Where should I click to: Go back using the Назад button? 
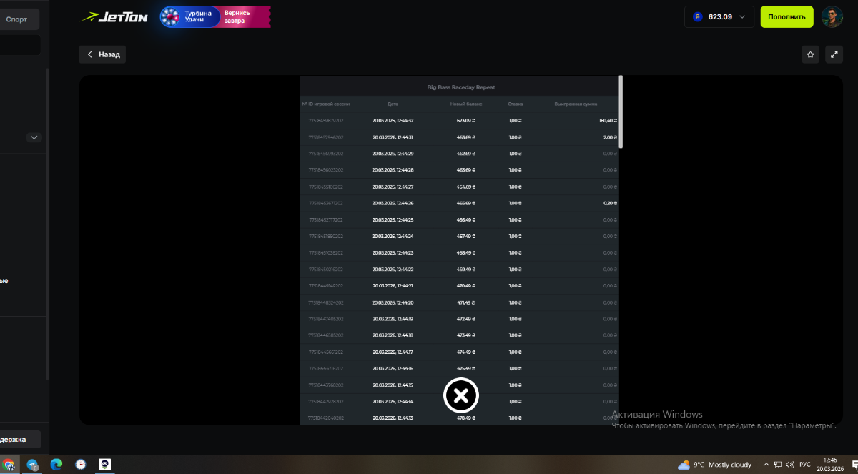103,54
